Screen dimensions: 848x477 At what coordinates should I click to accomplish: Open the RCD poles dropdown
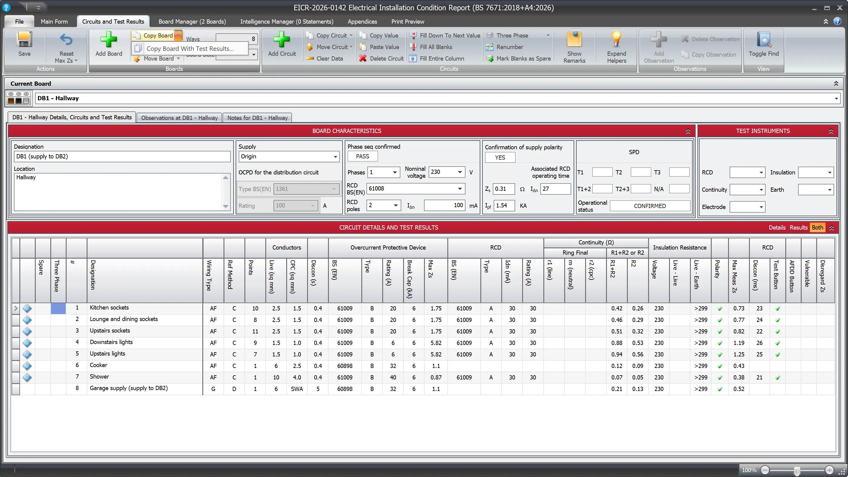396,205
